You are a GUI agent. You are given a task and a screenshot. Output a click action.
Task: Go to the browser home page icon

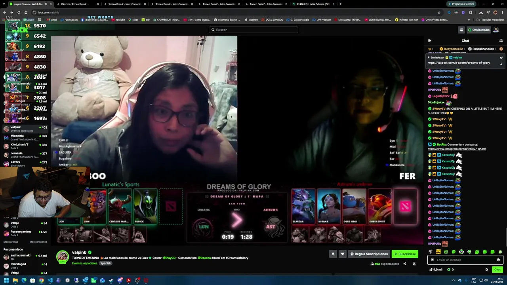click(26, 12)
